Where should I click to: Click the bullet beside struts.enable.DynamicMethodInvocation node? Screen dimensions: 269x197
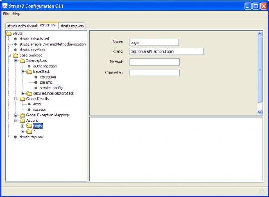[16, 45]
